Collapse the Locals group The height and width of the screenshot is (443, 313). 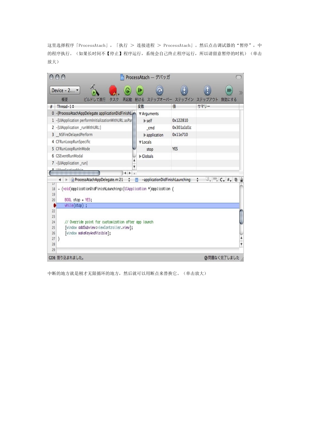point(140,142)
